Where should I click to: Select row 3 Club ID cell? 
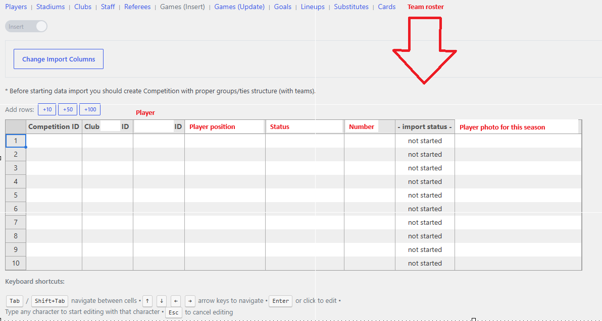click(108, 168)
